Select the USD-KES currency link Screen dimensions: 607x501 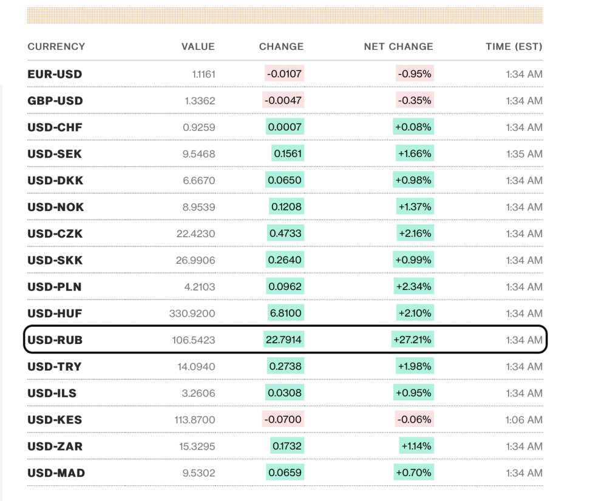coord(55,420)
